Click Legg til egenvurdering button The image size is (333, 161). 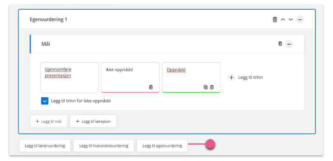coord(162,146)
